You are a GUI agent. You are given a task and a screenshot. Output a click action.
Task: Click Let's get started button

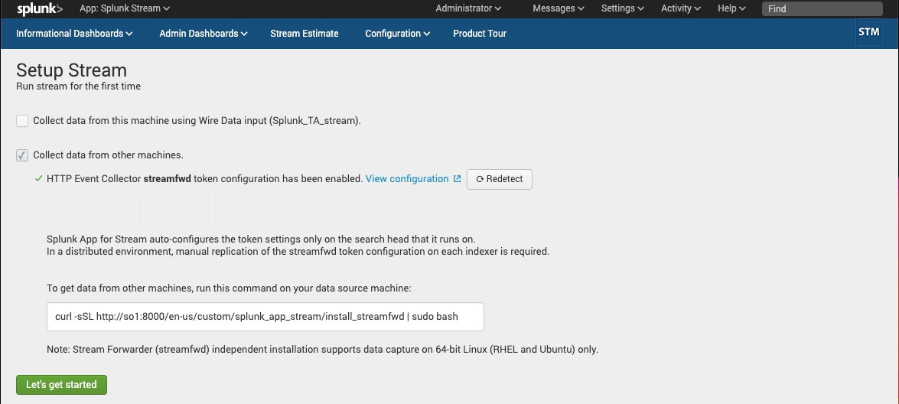[61, 385]
